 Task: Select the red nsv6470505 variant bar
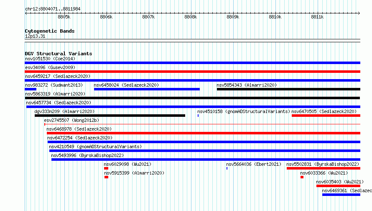click(326, 116)
